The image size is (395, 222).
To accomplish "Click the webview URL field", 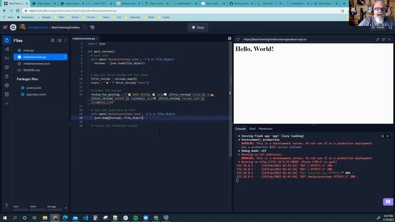I will pyautogui.click(x=307, y=39).
